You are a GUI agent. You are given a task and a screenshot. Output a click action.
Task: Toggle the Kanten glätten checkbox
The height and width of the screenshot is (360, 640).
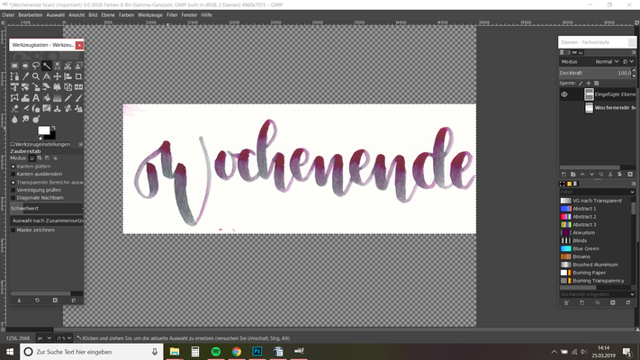(14, 166)
